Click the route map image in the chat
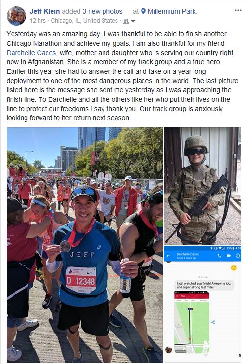 tap(192, 322)
